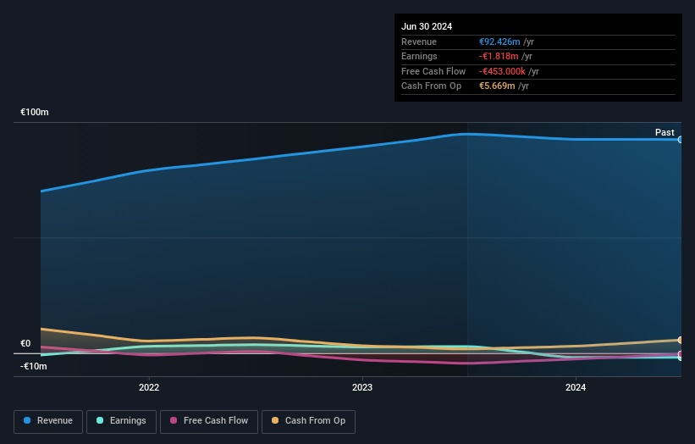Click the 2024 x-axis label

pos(576,387)
